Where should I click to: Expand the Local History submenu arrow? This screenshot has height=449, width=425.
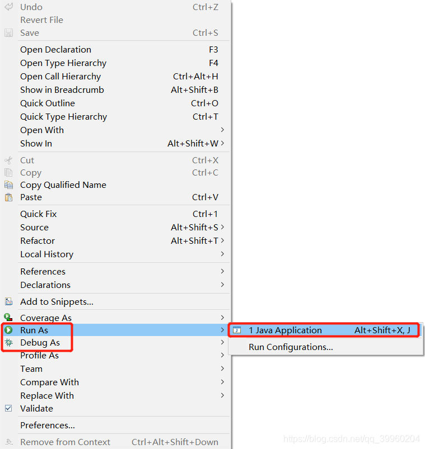[222, 254]
